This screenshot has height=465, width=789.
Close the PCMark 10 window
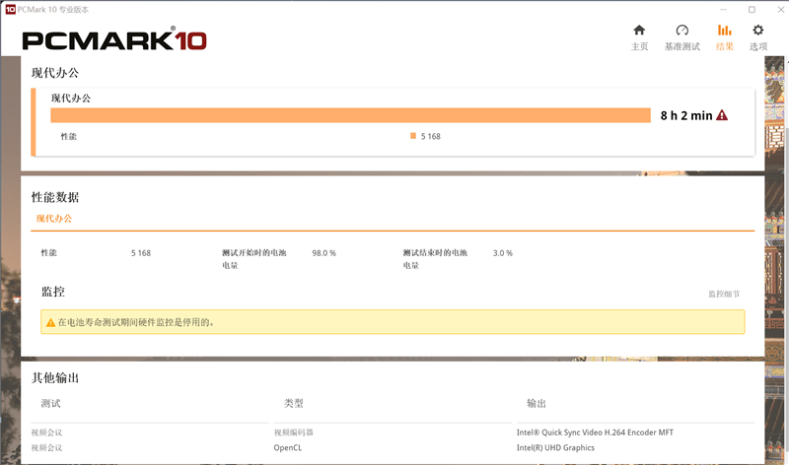780,9
